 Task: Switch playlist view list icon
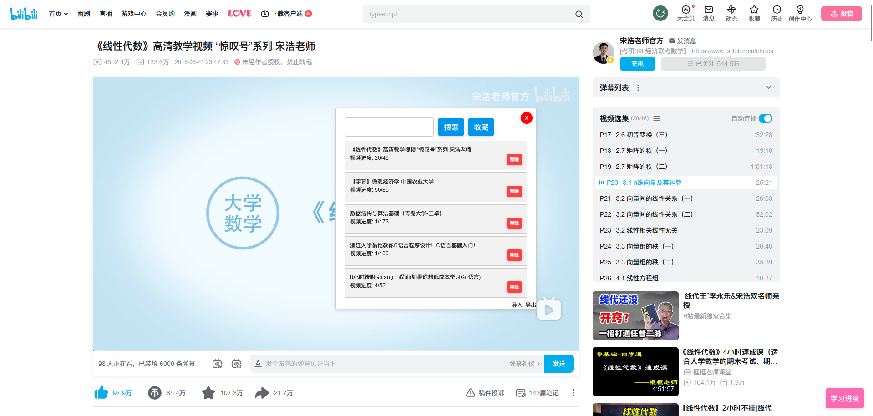(x=656, y=118)
